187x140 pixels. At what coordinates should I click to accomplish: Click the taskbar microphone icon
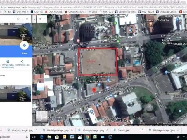tap(27, 137)
